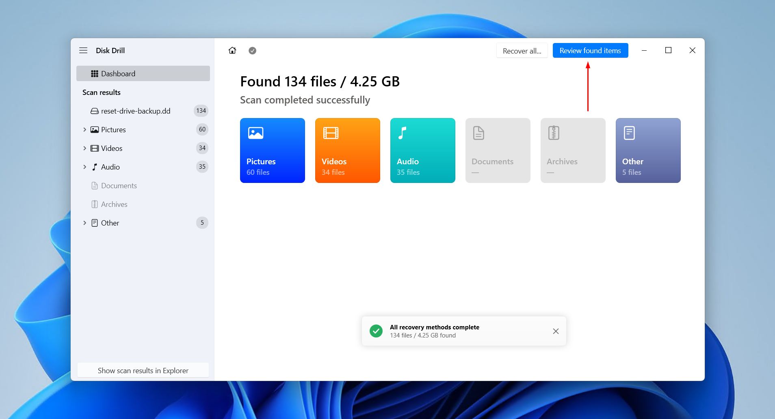Select reset-drive-backup.dd scan result
The height and width of the screenshot is (419, 775).
coord(143,111)
